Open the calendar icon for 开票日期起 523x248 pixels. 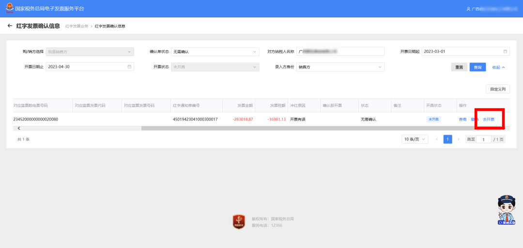pyautogui.click(x=505, y=51)
